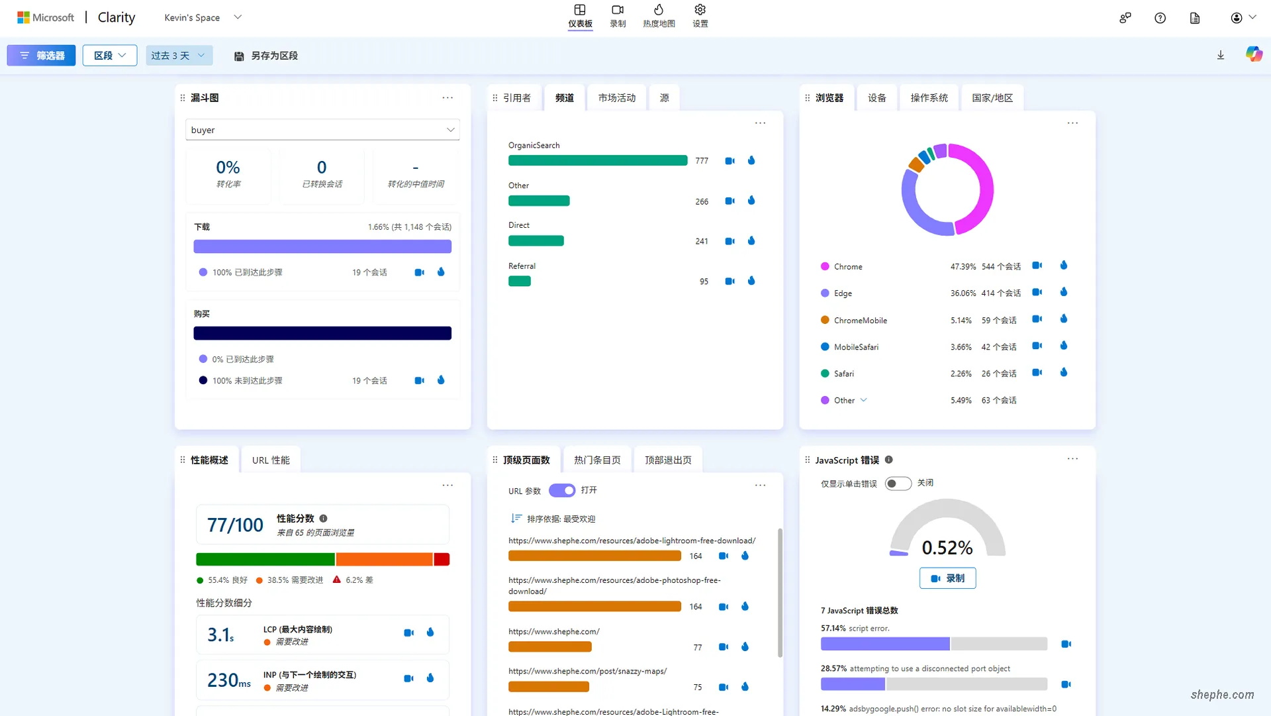Open the Heatmaps (热度地图) view icon
The height and width of the screenshot is (716, 1271).
click(x=658, y=10)
